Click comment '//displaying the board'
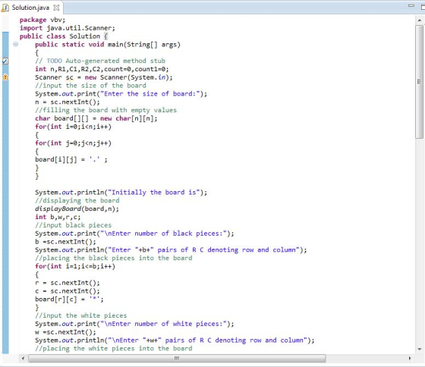 pos(77,201)
